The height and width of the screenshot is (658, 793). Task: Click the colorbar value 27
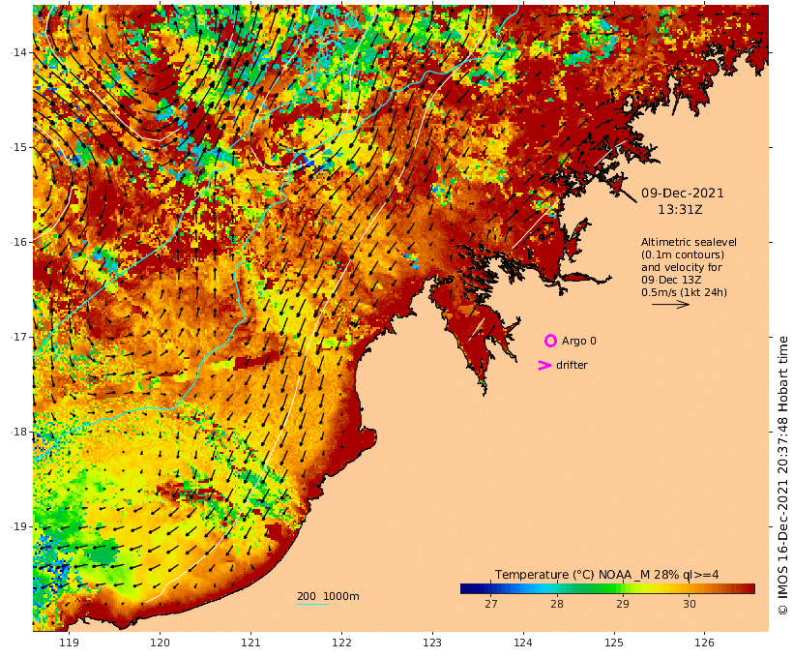pyautogui.click(x=491, y=604)
